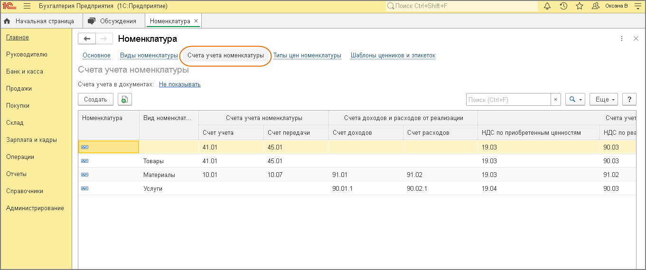Open Типы цен номенклатуры link

tap(307, 56)
